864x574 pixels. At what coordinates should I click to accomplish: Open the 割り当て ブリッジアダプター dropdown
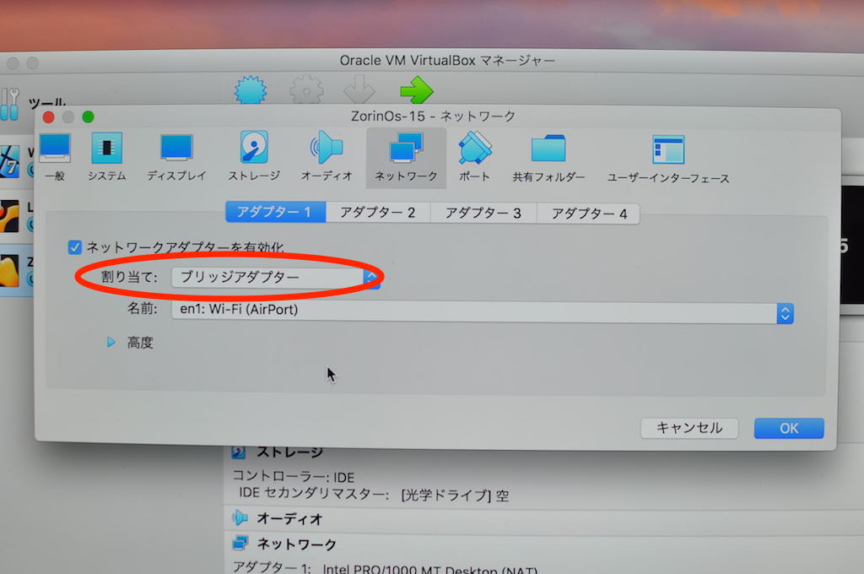[x=276, y=278]
